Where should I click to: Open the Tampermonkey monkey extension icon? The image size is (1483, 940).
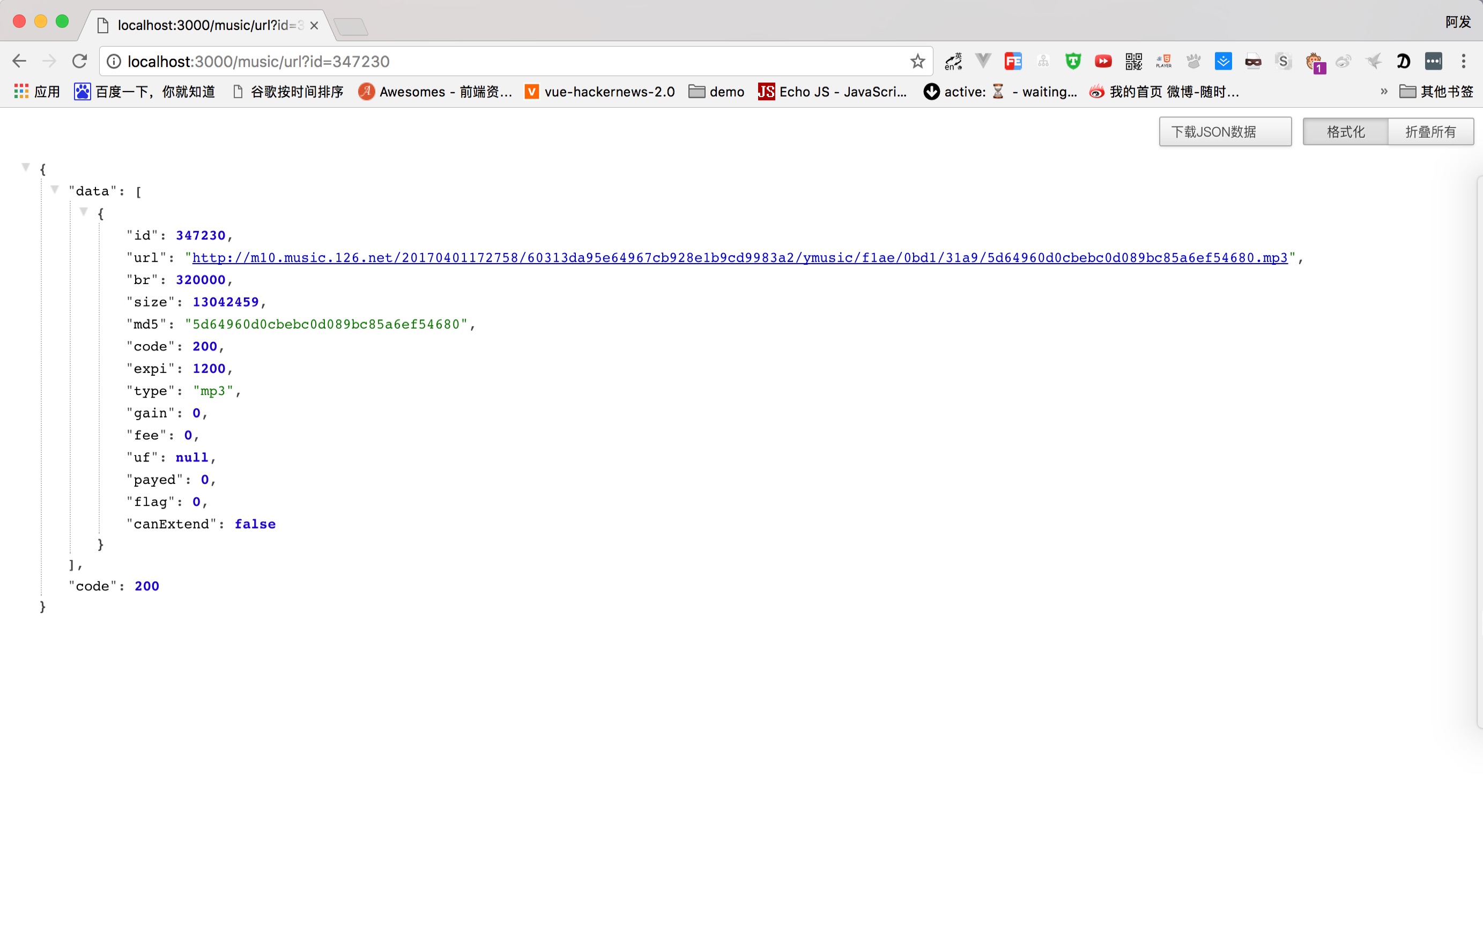(x=1314, y=62)
